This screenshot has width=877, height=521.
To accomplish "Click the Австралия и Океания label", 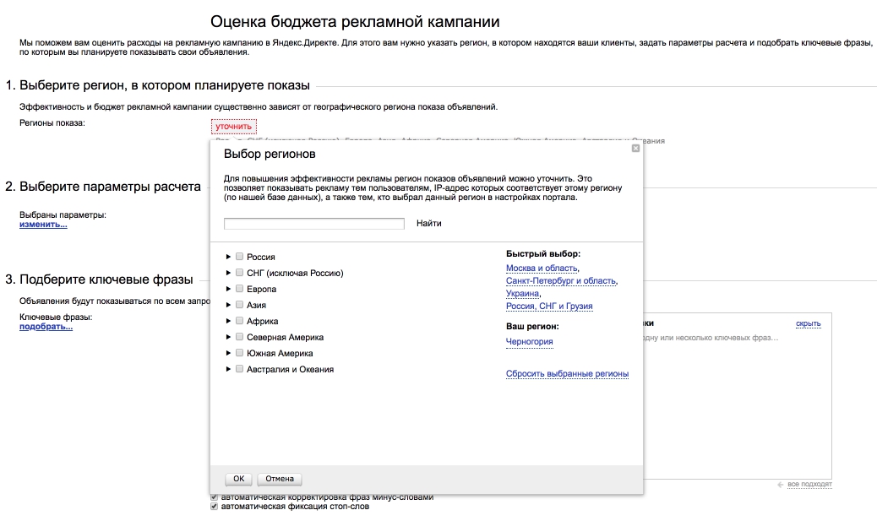I will [x=291, y=370].
